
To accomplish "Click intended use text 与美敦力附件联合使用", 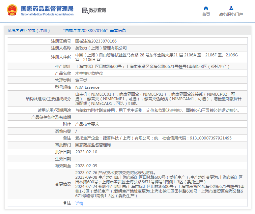I will [157, 110].
